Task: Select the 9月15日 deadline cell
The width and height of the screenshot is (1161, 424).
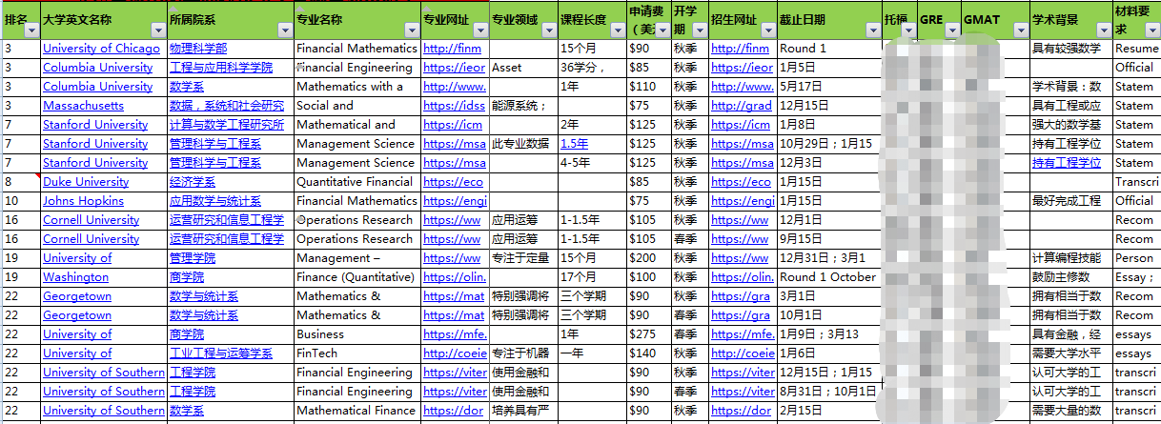Action: click(829, 239)
